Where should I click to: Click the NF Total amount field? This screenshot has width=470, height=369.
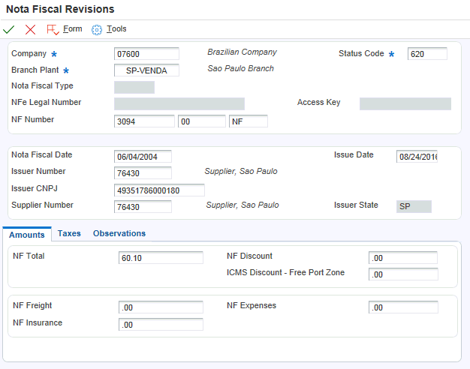tap(161, 258)
